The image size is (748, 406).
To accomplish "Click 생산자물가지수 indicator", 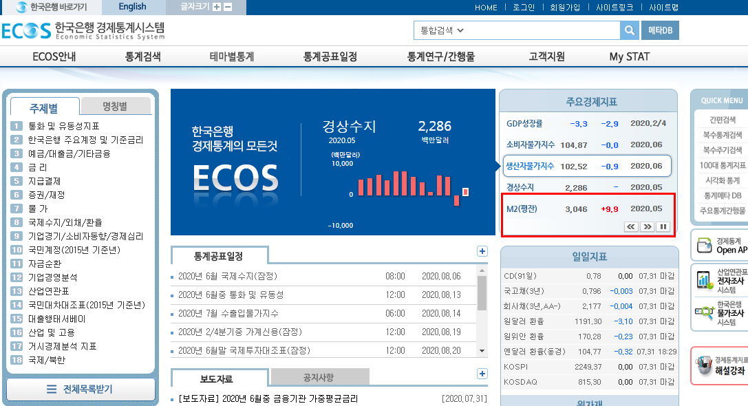I will tap(530, 166).
